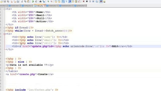Viewport: 161px width, 91px height.
Task: Click the Zoom Out icon
Action: (51, 2)
